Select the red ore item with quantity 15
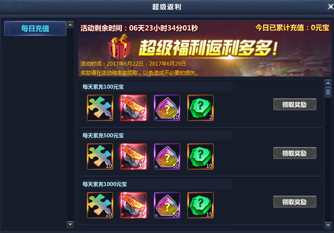 coord(134,205)
